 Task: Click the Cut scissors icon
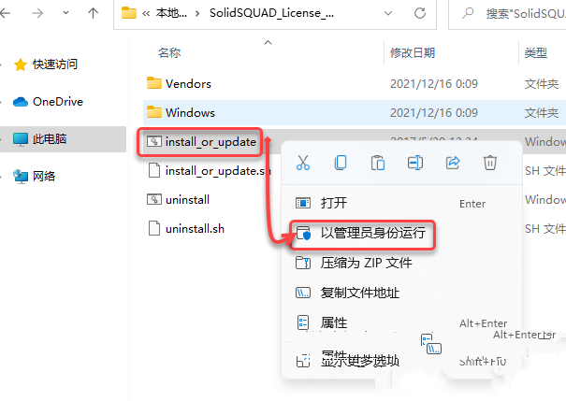pyautogui.click(x=303, y=163)
